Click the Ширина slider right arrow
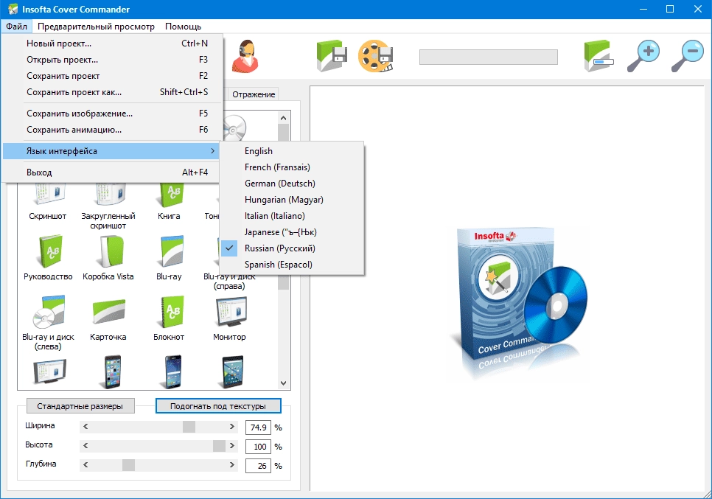Screen dimensions: 712x499 pyautogui.click(x=232, y=427)
